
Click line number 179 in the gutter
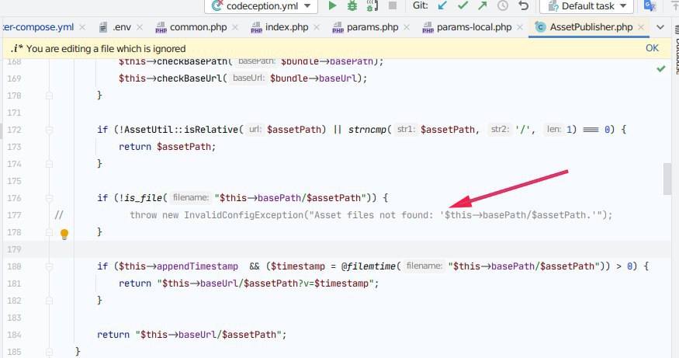click(14, 249)
